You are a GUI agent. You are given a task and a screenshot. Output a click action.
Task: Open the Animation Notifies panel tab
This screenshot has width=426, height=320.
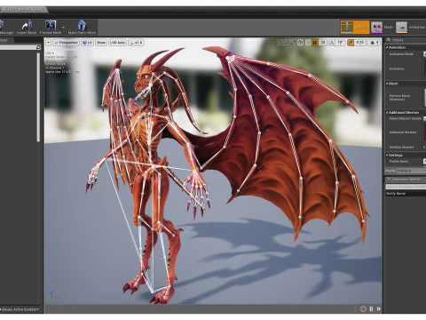[405, 180]
